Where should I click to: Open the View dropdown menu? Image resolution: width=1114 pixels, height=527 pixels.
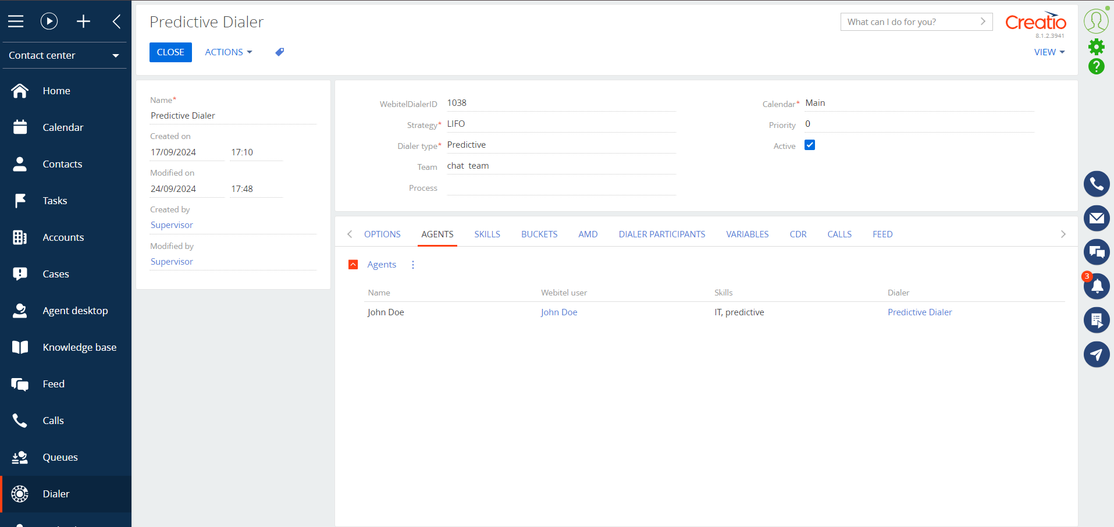pos(1049,52)
